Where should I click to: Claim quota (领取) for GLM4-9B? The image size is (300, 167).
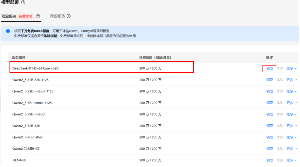270,160
